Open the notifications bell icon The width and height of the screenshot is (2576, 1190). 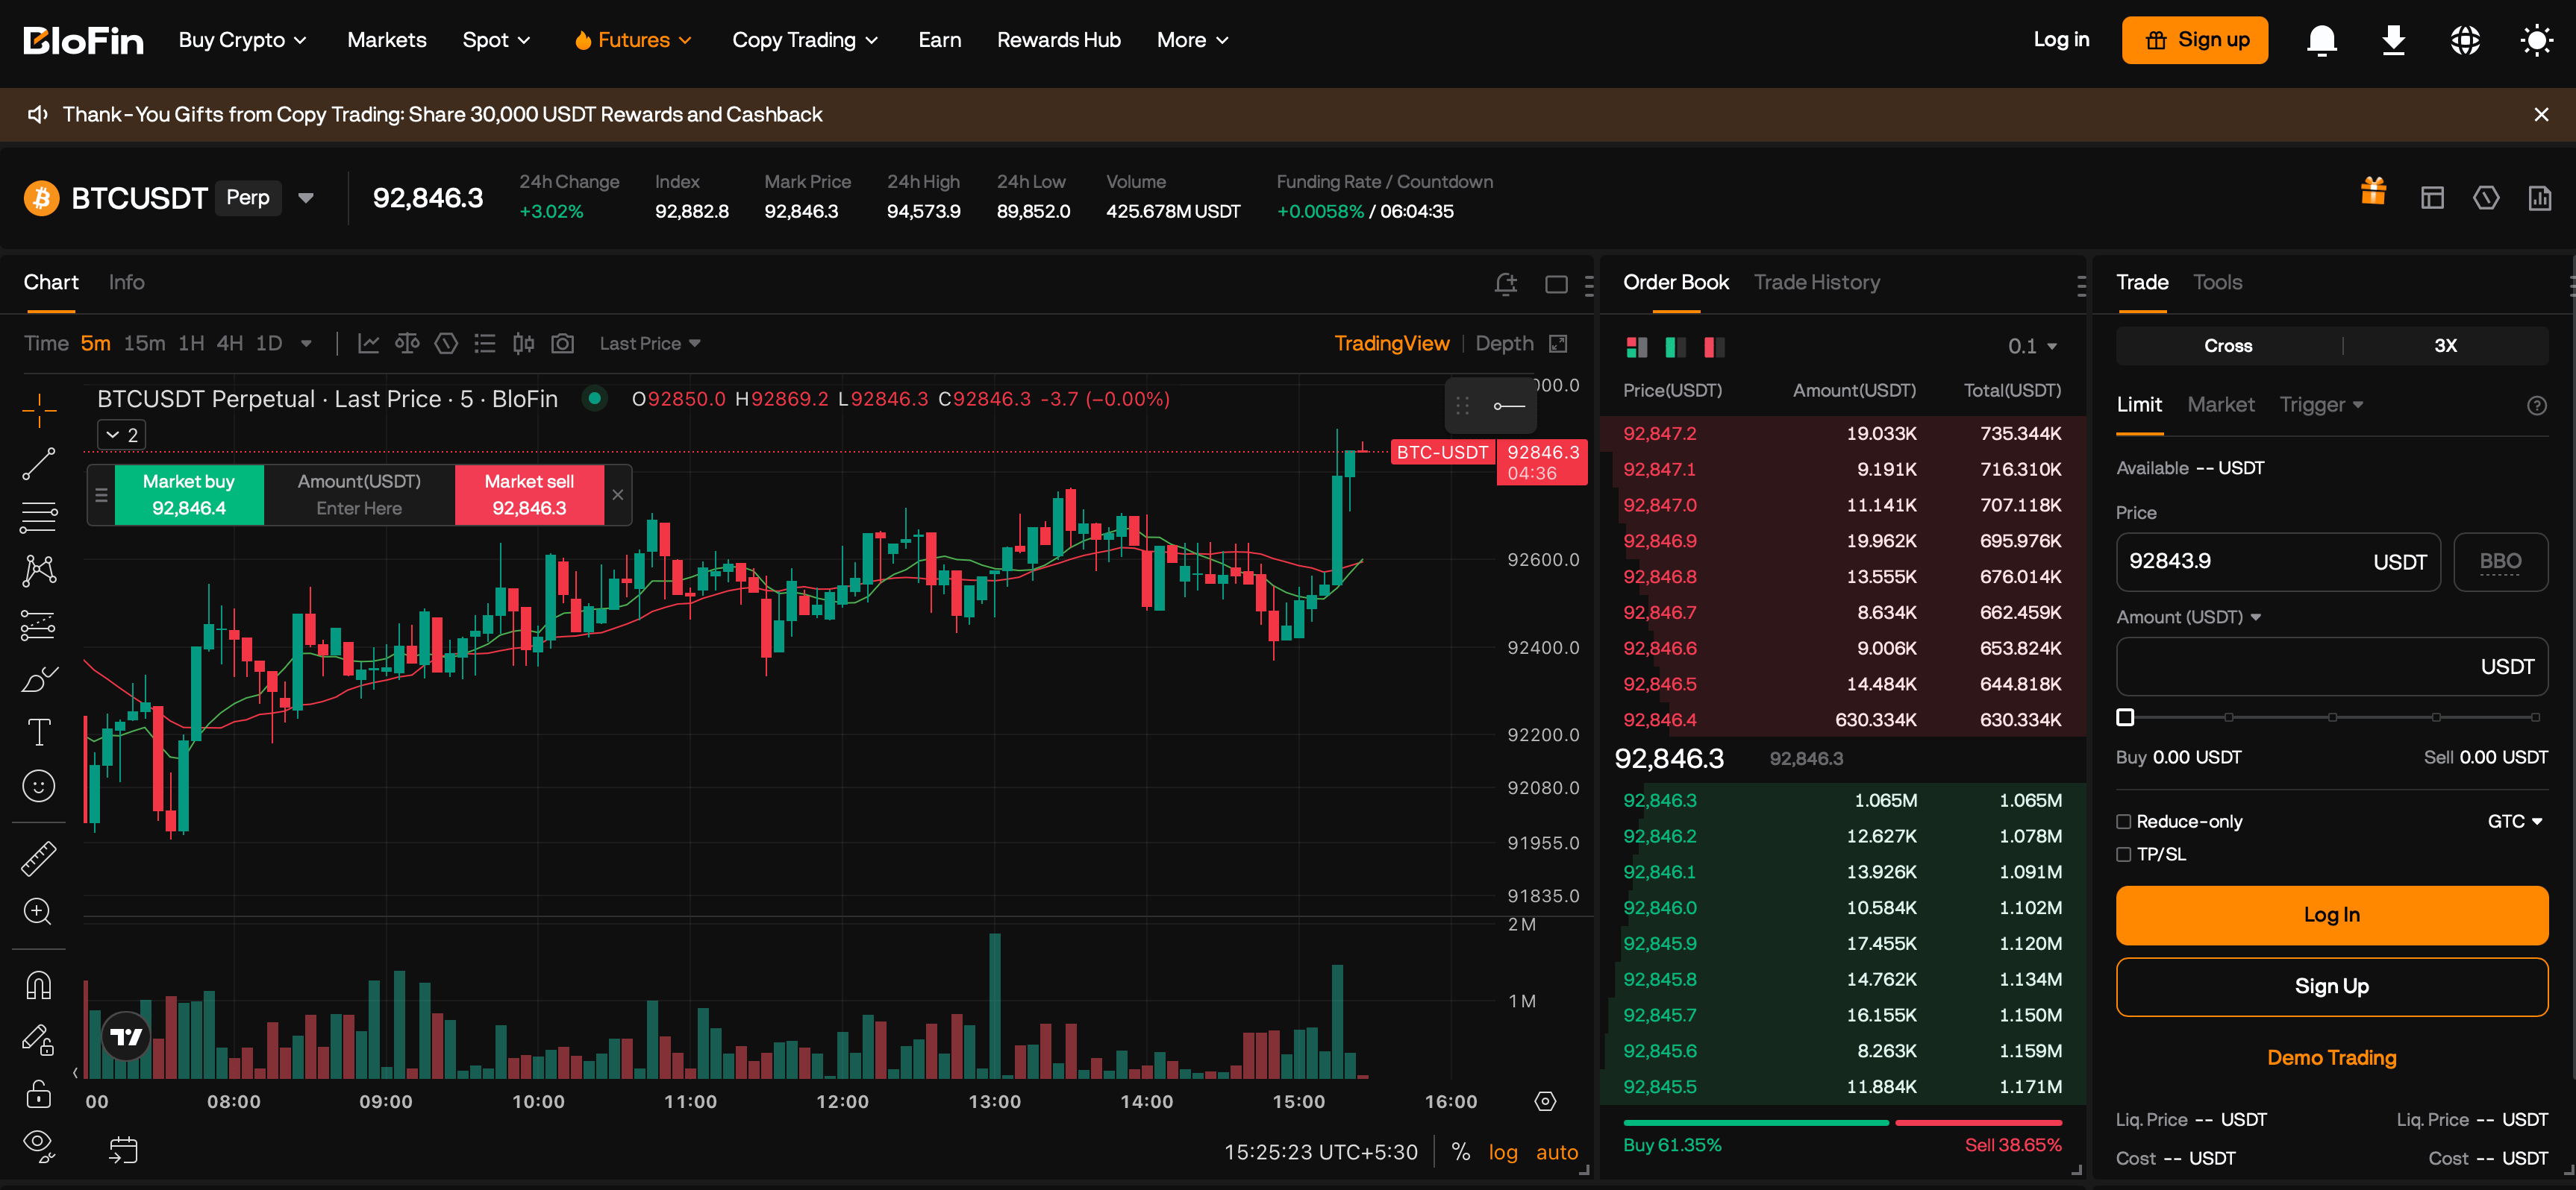pos(2322,40)
